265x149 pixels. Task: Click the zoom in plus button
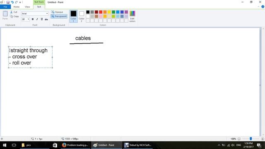point(263,139)
